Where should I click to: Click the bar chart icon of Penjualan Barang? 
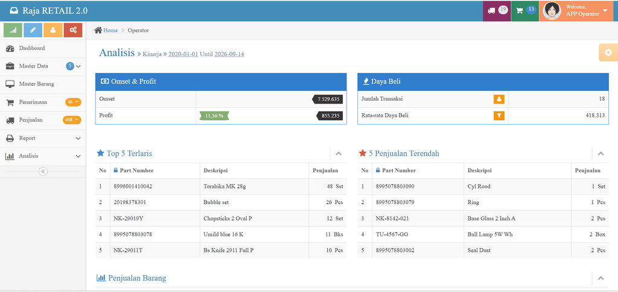[x=101, y=278]
